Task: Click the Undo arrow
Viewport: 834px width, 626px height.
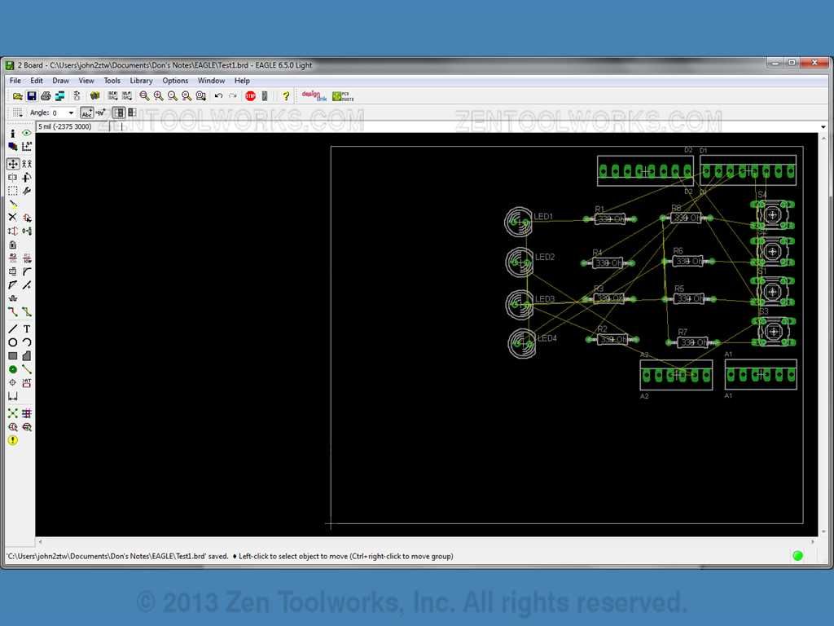Action: pos(218,96)
